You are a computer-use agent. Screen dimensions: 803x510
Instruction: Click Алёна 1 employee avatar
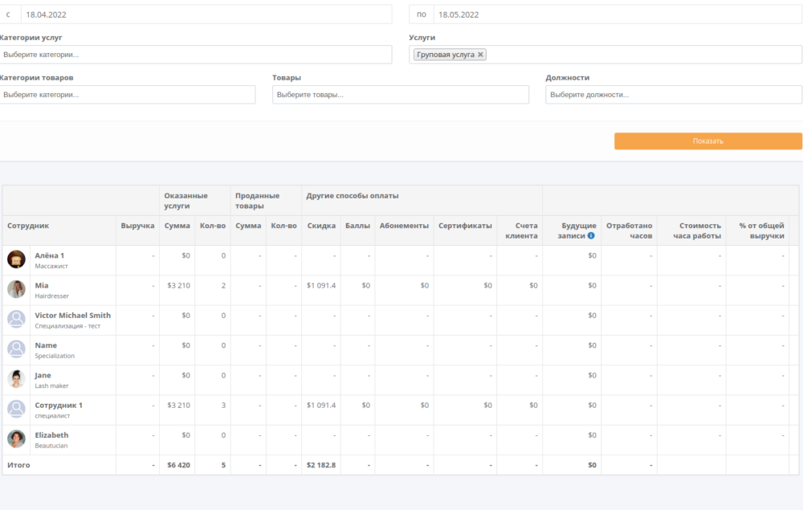coord(16,259)
